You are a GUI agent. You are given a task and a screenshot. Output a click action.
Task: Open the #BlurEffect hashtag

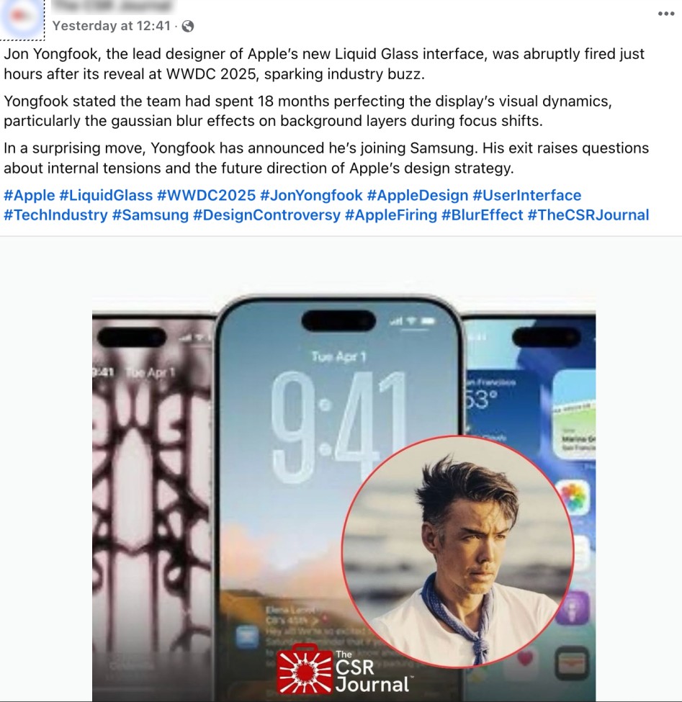click(483, 215)
